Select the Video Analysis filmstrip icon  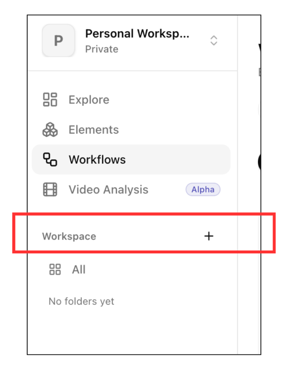(x=50, y=190)
